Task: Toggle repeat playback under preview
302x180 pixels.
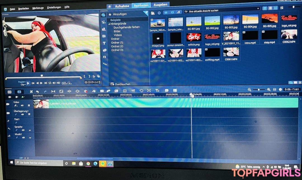Action: [x=50, y=83]
